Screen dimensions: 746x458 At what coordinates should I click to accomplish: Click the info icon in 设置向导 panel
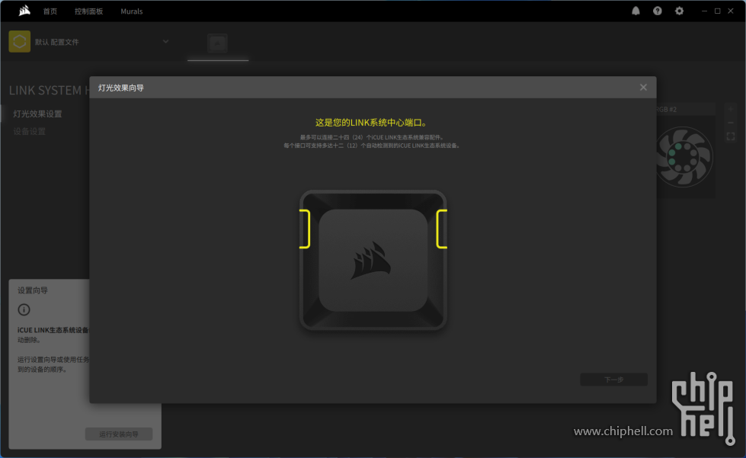pyautogui.click(x=24, y=310)
